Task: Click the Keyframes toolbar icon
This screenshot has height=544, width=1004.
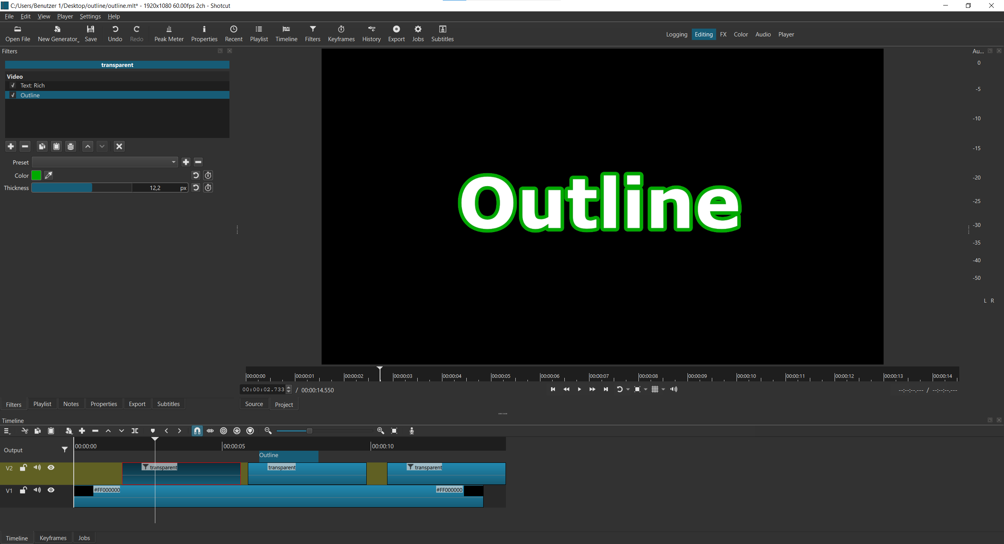Action: pos(341,33)
